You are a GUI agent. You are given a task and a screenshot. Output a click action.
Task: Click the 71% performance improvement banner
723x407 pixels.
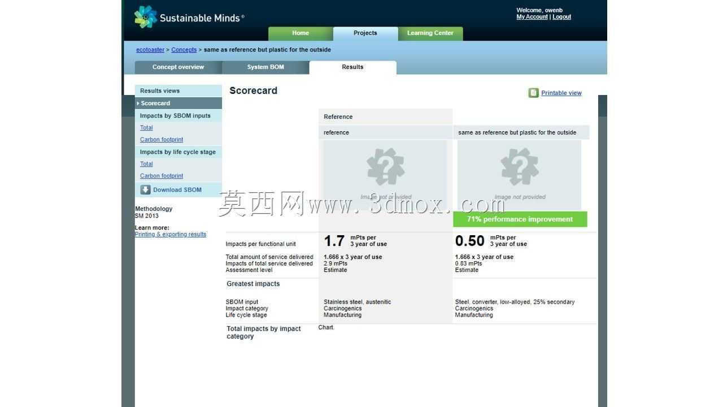click(520, 219)
